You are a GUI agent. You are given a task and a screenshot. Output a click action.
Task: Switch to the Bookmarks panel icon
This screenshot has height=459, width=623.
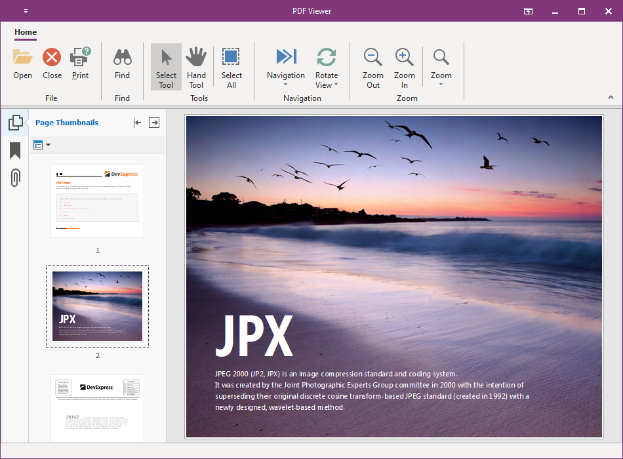[x=15, y=151]
